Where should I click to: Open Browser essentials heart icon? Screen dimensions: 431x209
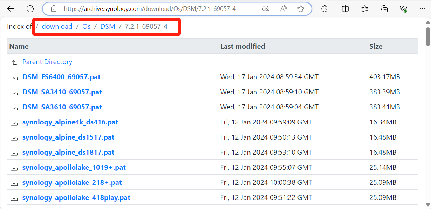[x=403, y=9]
